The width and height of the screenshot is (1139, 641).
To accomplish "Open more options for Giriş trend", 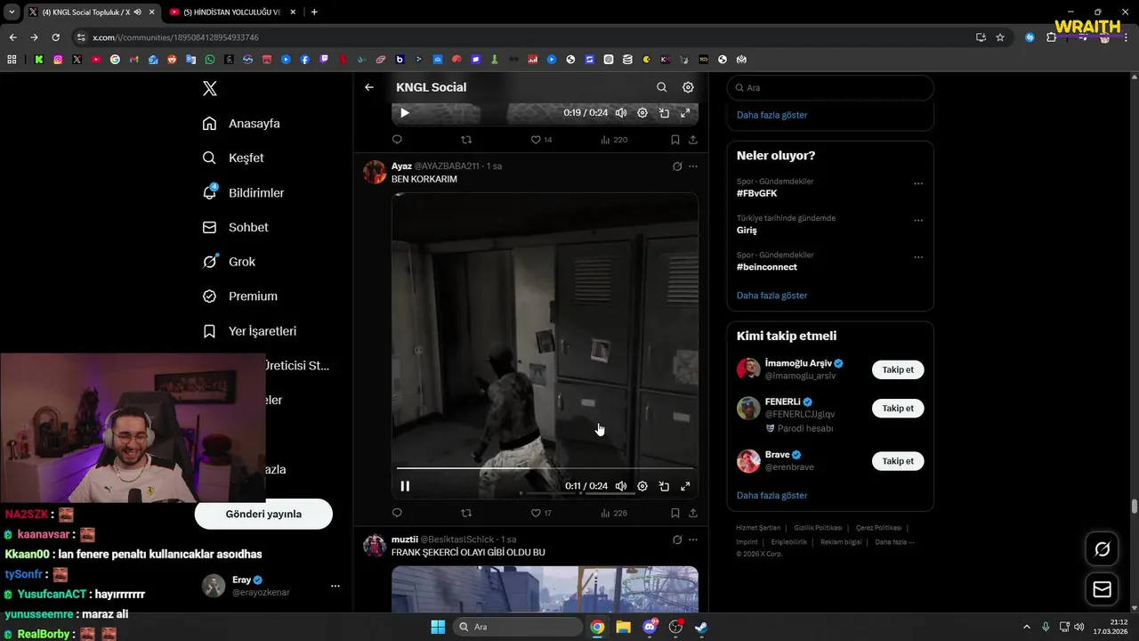I will click(x=918, y=221).
